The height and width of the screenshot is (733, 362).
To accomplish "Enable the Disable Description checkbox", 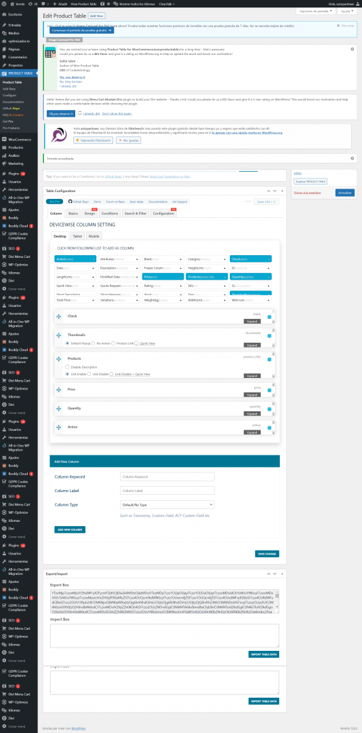I will point(67,367).
